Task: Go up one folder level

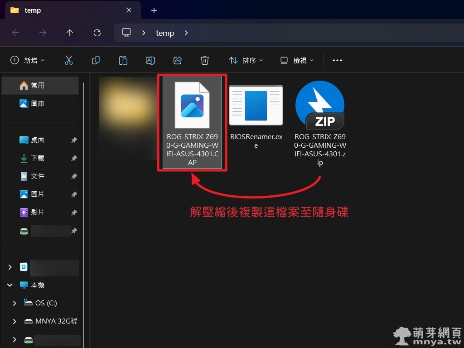Action: tap(70, 33)
